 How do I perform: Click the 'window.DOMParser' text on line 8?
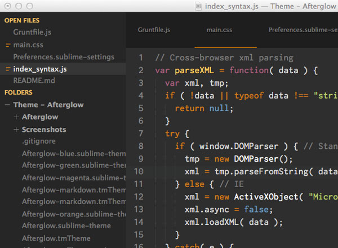239,146
